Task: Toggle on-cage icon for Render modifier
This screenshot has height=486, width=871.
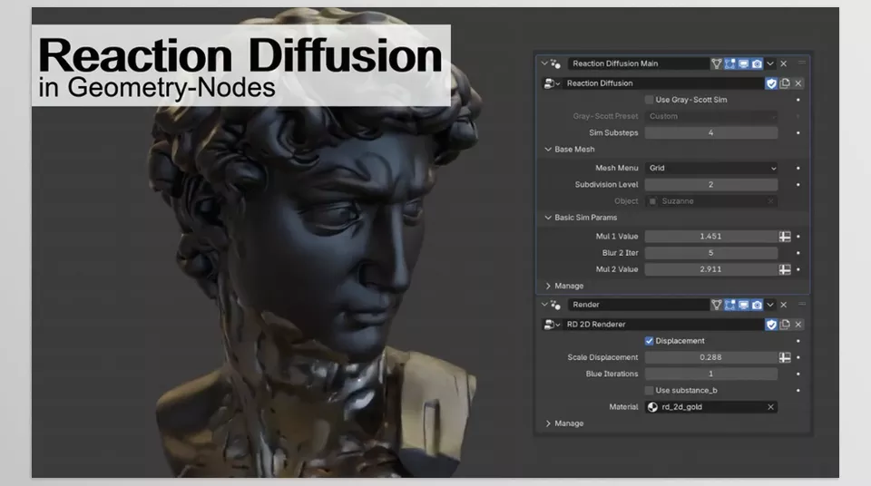Action: coord(717,305)
